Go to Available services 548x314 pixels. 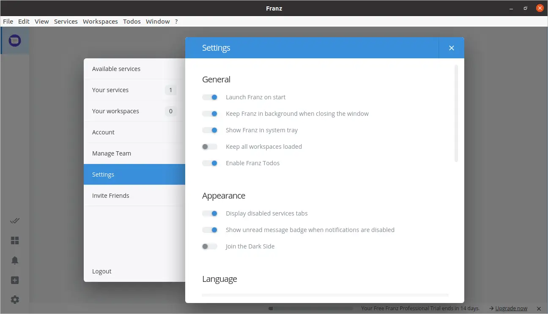click(x=134, y=69)
